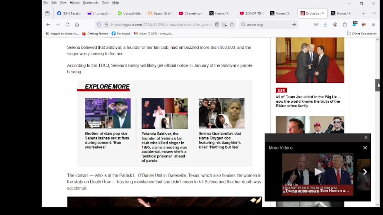Close the active Exclusive tab

[323, 13]
